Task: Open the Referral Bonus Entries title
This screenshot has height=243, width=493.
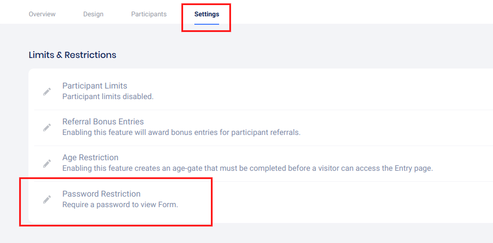Action: tap(103, 122)
